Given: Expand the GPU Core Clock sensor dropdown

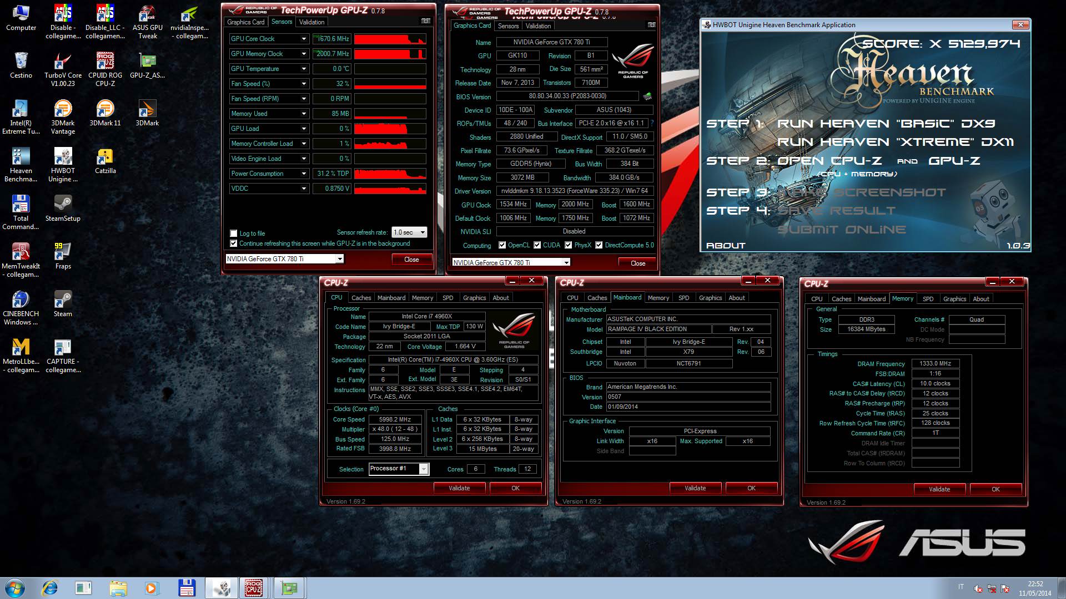Looking at the screenshot, I should [x=304, y=39].
